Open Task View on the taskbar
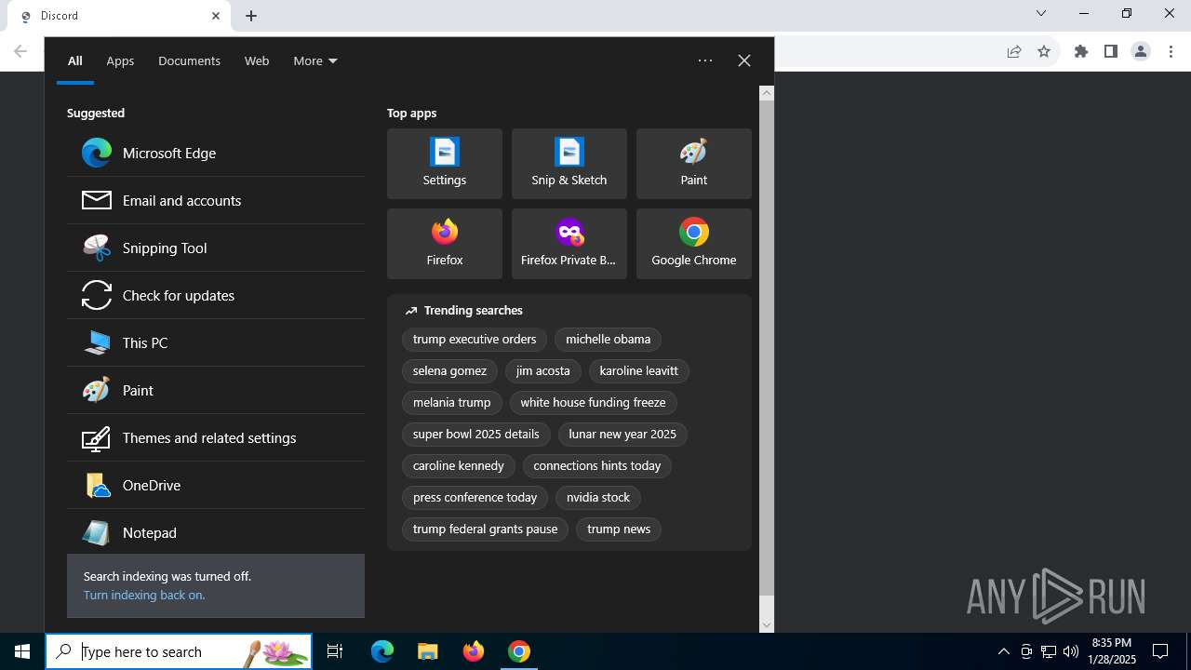This screenshot has height=670, width=1191. point(335,651)
